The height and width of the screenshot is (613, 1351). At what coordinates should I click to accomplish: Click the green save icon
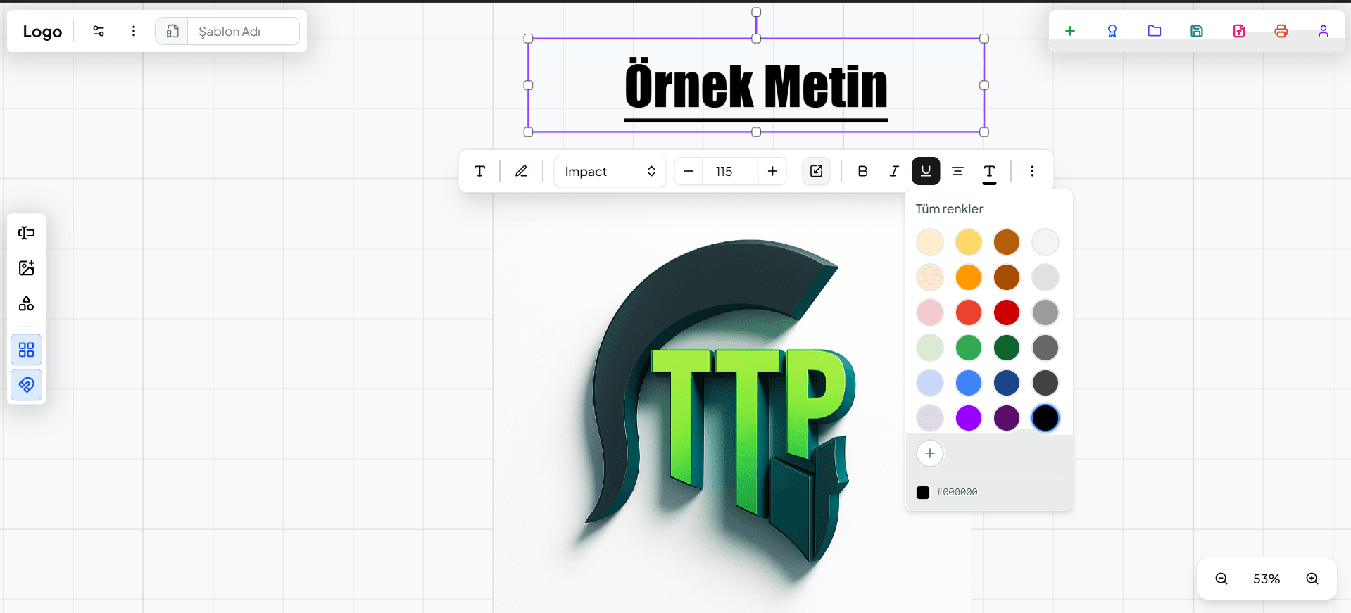pyautogui.click(x=1196, y=31)
